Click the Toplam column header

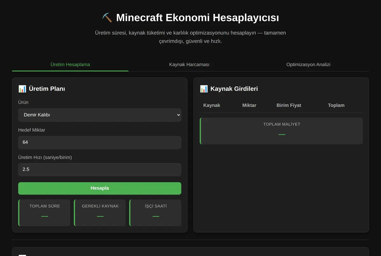click(x=336, y=105)
